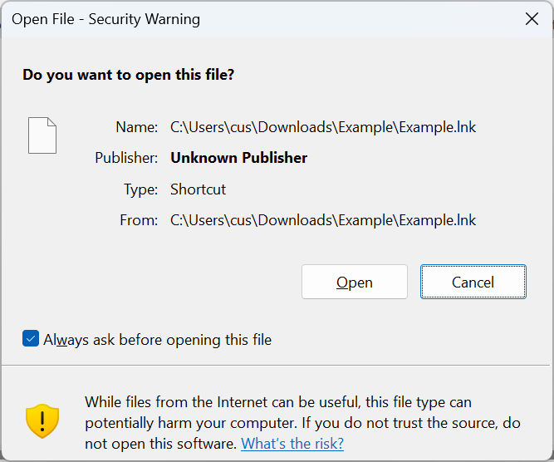Click the 'Shortcut' type value
The height and width of the screenshot is (462, 554).
199,189
